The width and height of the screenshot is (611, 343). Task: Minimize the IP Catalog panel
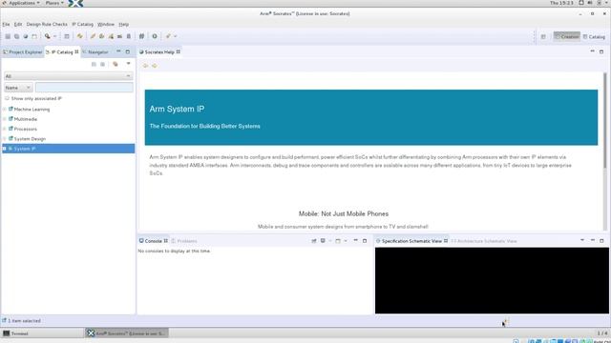click(x=118, y=51)
